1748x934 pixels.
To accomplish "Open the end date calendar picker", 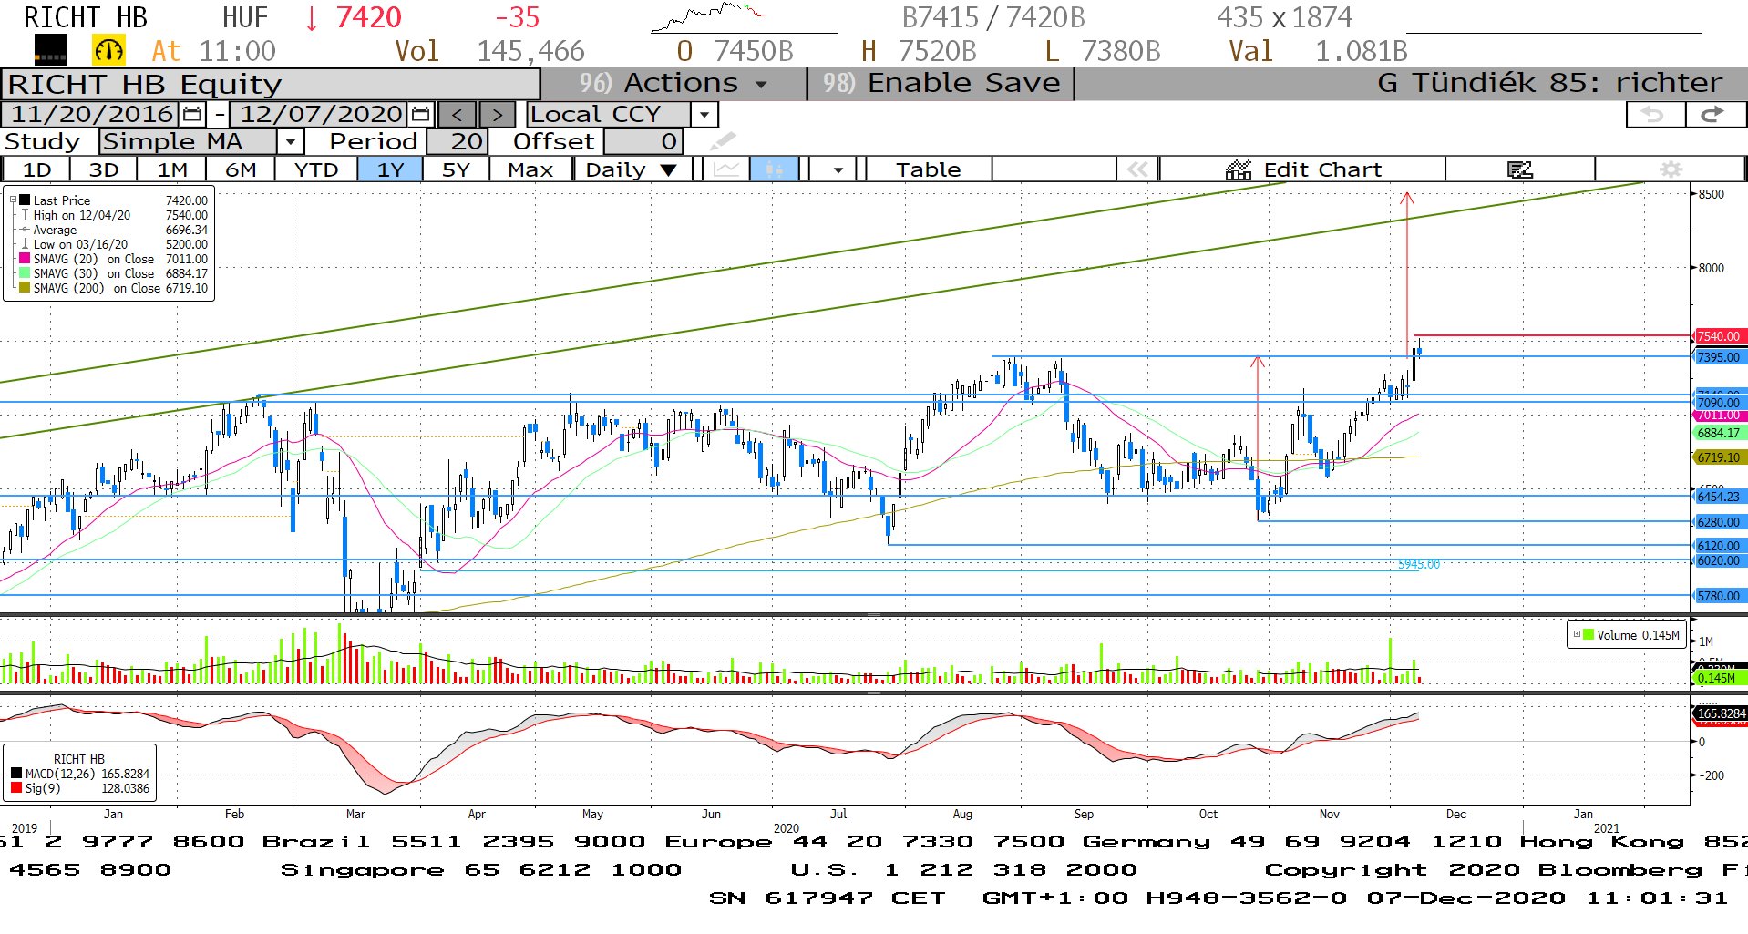I will 420,115.
